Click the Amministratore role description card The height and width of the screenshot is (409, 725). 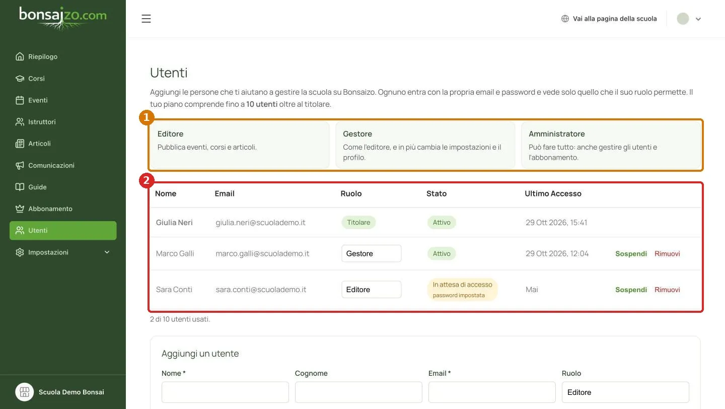(611, 145)
